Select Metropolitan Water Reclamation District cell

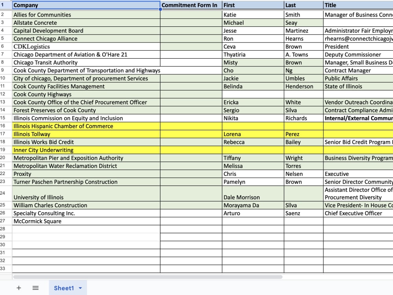tap(86, 166)
